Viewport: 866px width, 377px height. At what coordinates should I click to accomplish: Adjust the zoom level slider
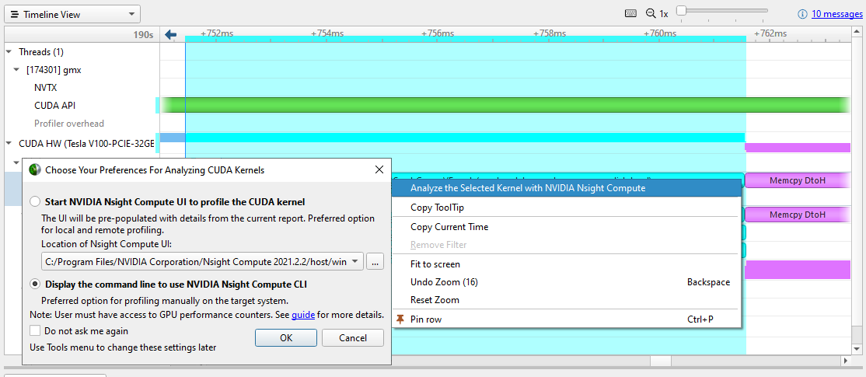click(x=682, y=10)
